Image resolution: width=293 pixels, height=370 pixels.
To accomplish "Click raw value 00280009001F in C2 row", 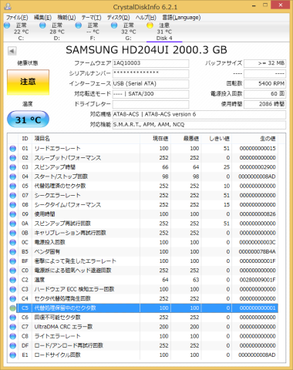I will click(x=258, y=280).
